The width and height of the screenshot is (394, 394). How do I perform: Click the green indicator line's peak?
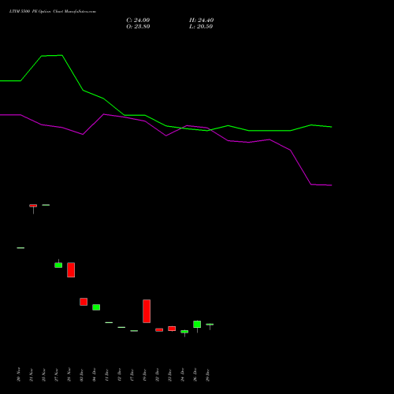click(61, 55)
